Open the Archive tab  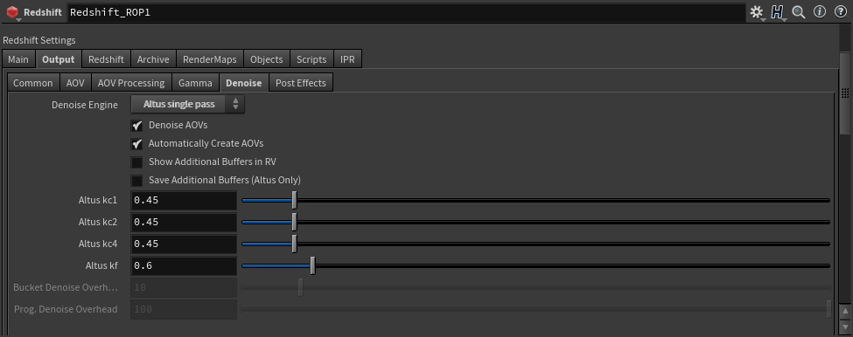[153, 59]
